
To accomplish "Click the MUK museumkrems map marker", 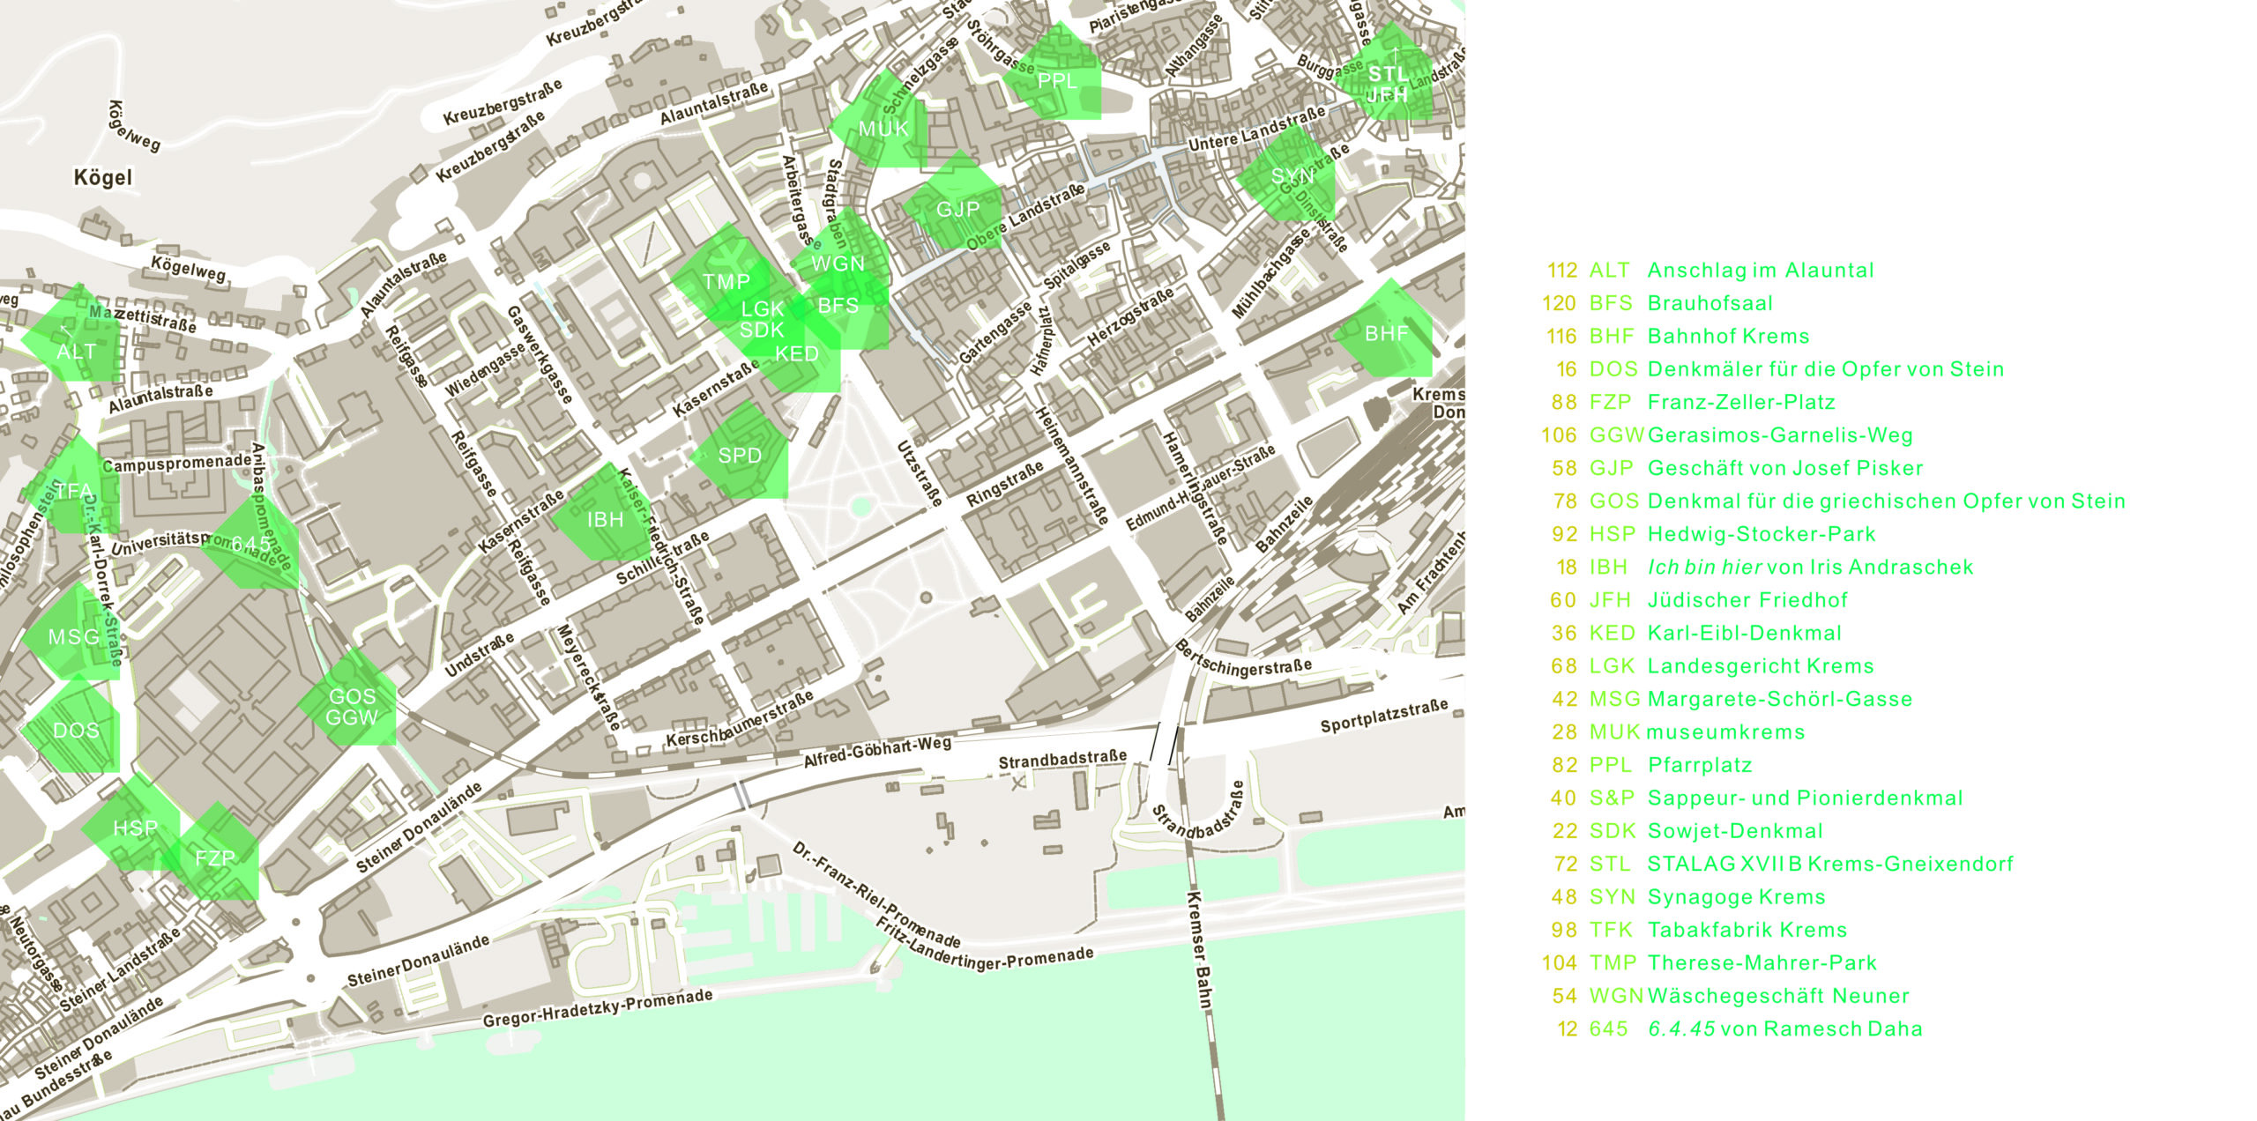I will (882, 129).
